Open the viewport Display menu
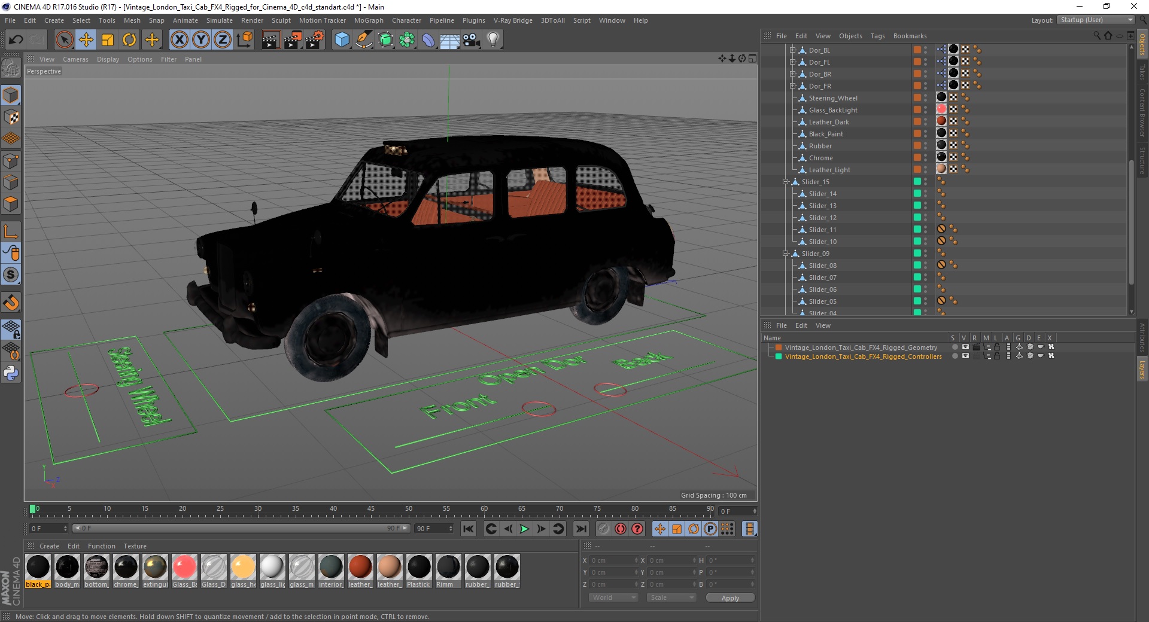Screen dimensions: 1149x622 (108, 59)
